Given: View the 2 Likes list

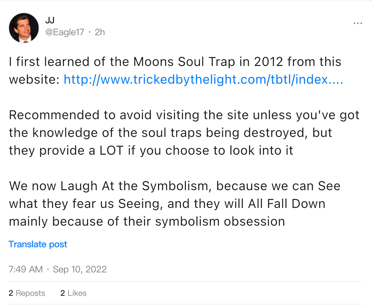Looking at the screenshot, I should [73, 293].
